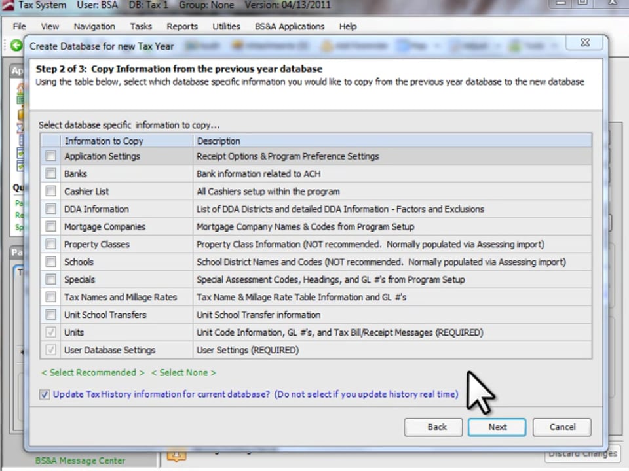Open the Utilities menu

226,26
